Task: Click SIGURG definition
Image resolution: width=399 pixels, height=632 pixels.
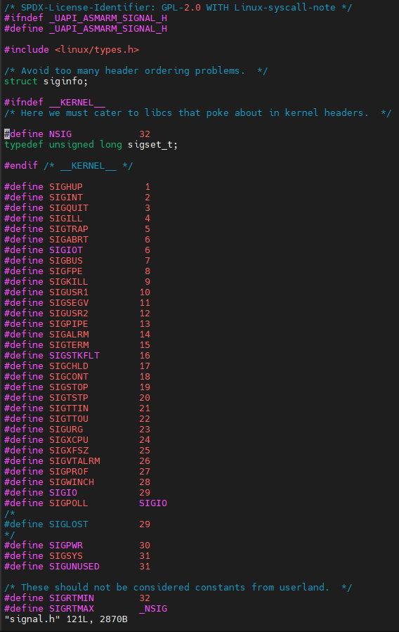Action: click(x=77, y=429)
